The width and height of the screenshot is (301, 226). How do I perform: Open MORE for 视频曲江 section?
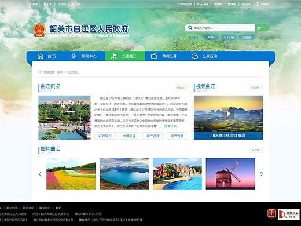tap(256, 88)
